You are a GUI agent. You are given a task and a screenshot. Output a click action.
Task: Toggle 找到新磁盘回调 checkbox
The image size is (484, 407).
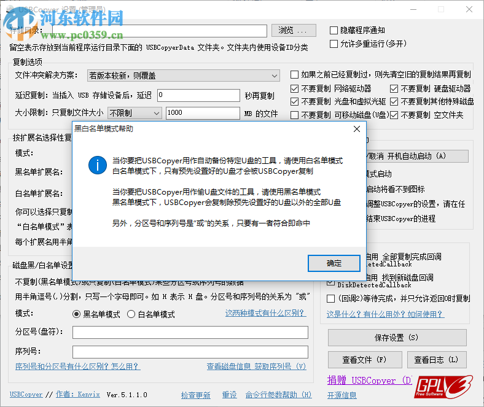(330, 281)
